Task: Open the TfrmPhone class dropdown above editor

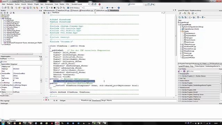Action: [x=95, y=13]
